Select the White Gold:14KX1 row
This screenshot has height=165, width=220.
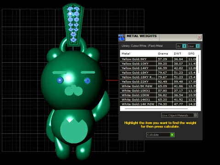point(158,99)
